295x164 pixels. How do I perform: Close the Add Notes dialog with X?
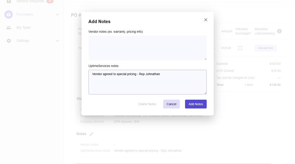pos(206,20)
